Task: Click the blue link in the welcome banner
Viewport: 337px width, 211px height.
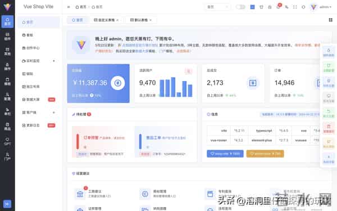Action: (140, 45)
